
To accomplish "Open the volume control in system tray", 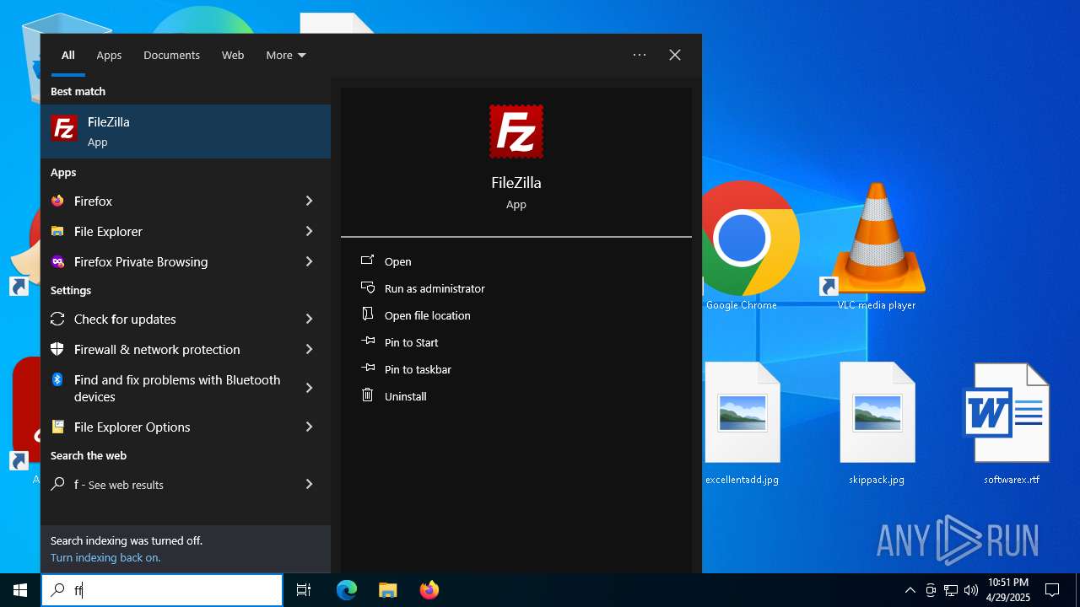I will click(x=971, y=590).
